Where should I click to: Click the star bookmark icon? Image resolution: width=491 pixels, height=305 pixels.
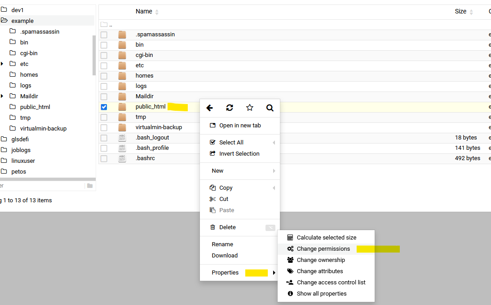(x=250, y=108)
